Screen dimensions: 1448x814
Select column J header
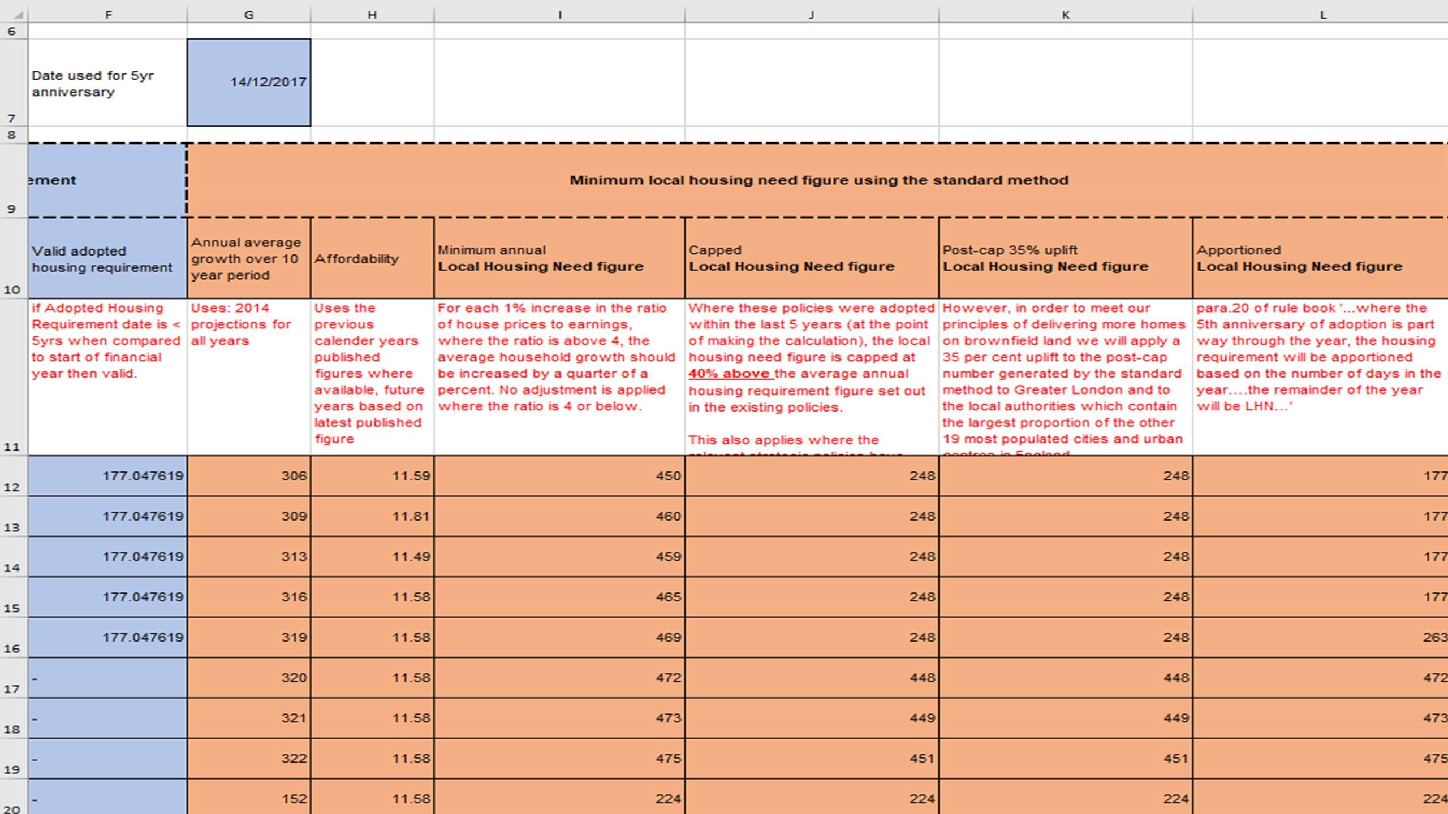pyautogui.click(x=812, y=15)
